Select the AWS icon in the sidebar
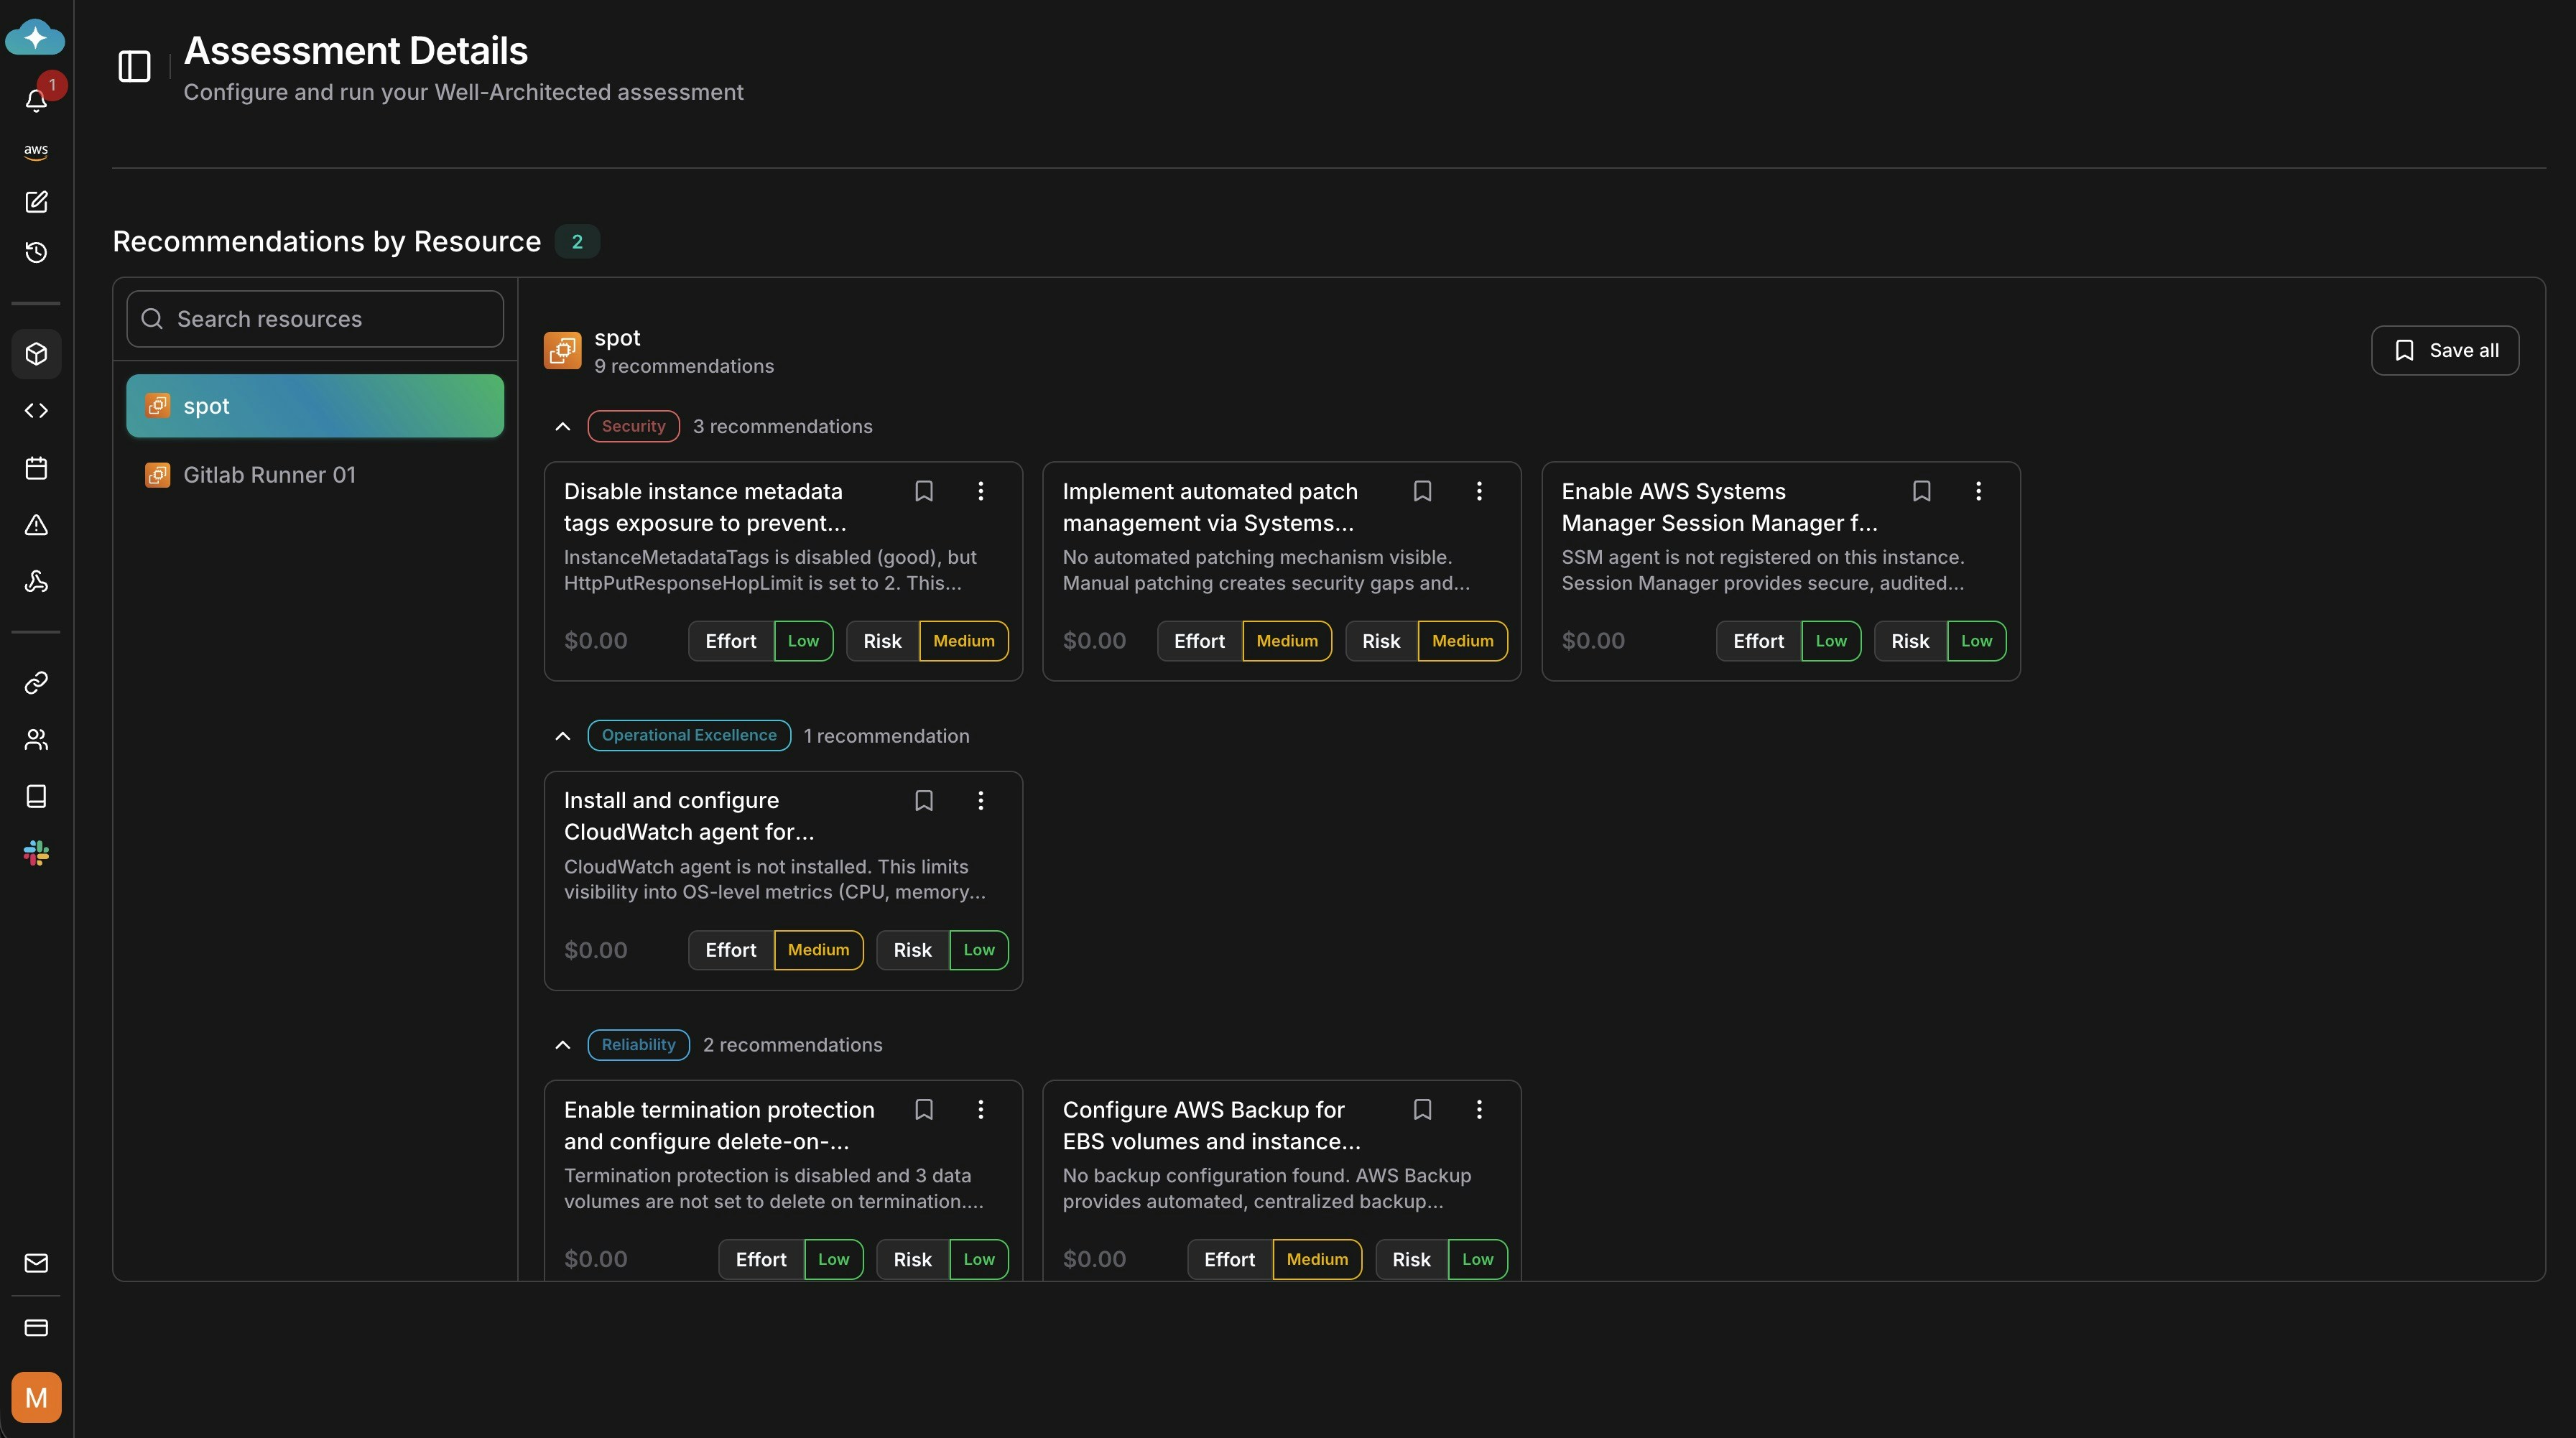Viewport: 2576px width, 1438px height. [36, 150]
